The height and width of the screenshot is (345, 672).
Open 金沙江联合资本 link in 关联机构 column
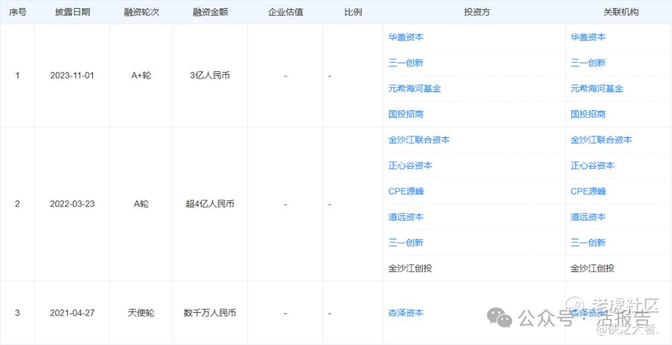601,140
